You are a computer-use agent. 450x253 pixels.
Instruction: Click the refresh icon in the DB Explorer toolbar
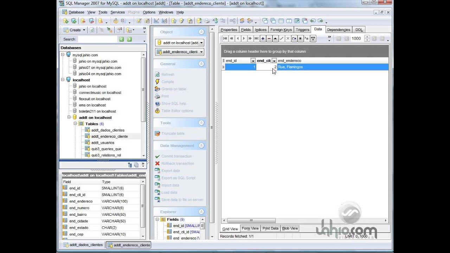[x=92, y=30]
